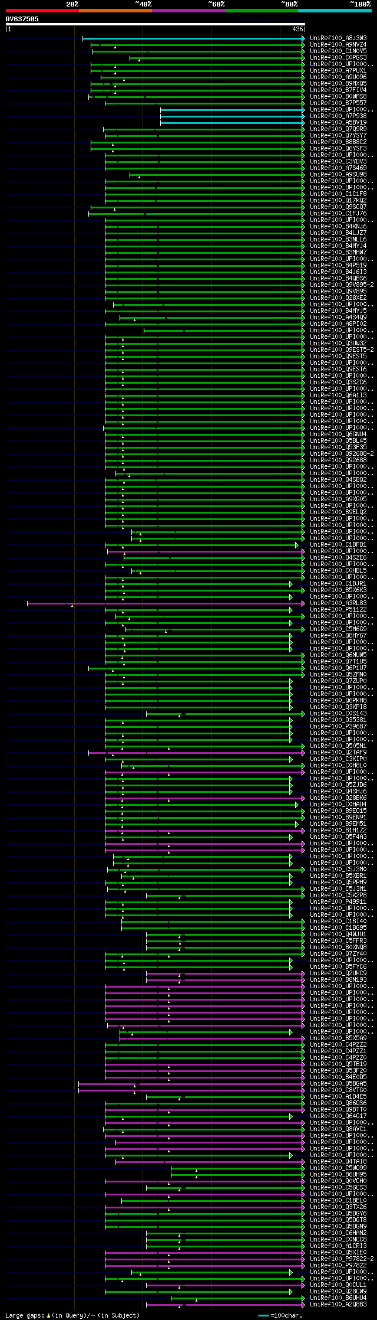Click label UniRef100_B9EQ15
The height and width of the screenshot is (1320, 377).
338,811
